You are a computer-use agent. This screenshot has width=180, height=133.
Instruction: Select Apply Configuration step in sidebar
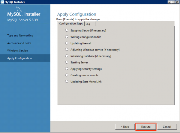point(25,58)
